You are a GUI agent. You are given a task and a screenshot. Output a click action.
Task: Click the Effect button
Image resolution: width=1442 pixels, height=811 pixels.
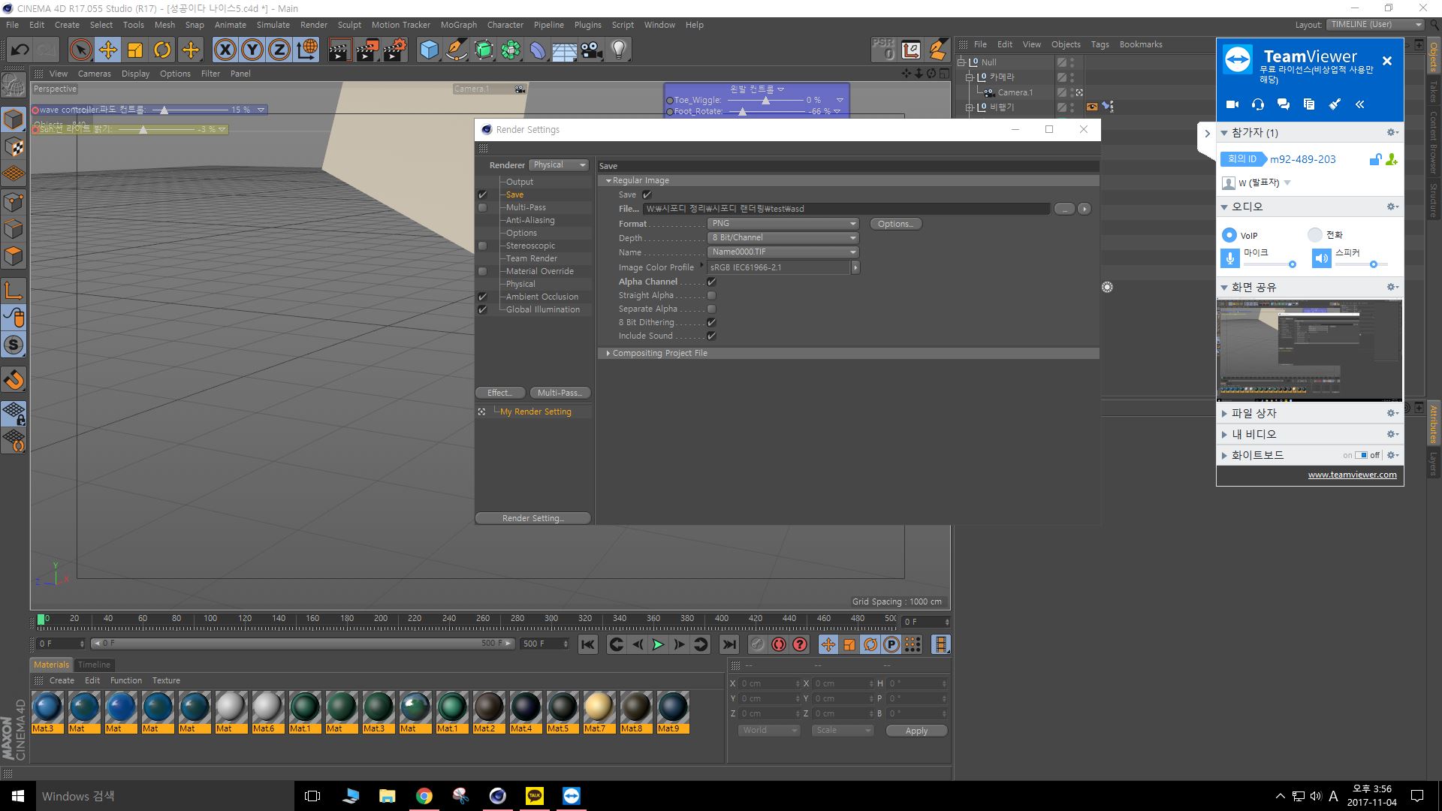pyautogui.click(x=499, y=392)
